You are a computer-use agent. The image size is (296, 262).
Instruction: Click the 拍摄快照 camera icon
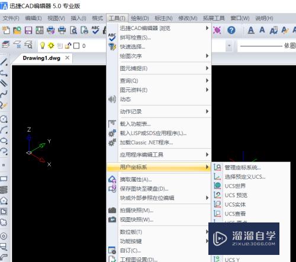(112, 210)
